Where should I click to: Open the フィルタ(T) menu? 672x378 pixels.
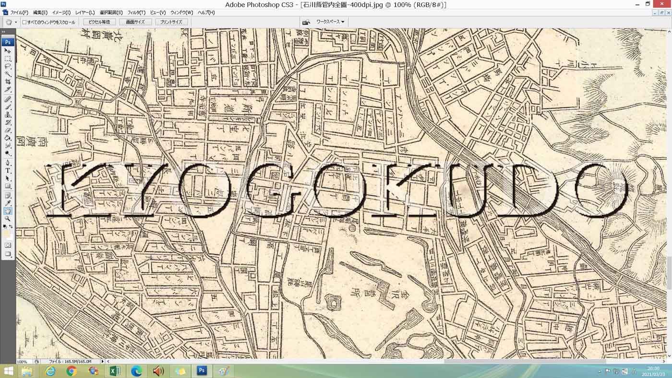tap(136, 12)
